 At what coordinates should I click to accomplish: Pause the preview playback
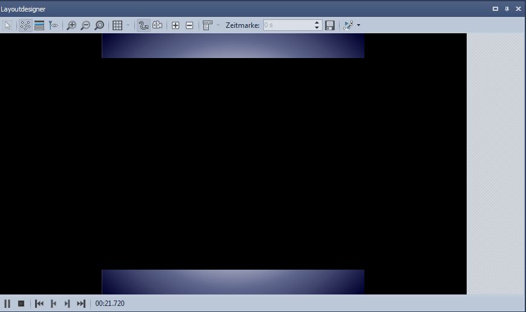[7, 304]
